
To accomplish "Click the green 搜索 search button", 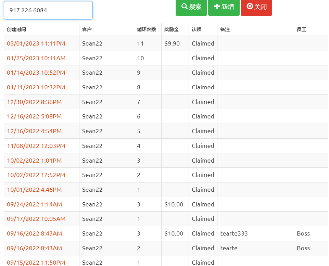I will point(191,7).
